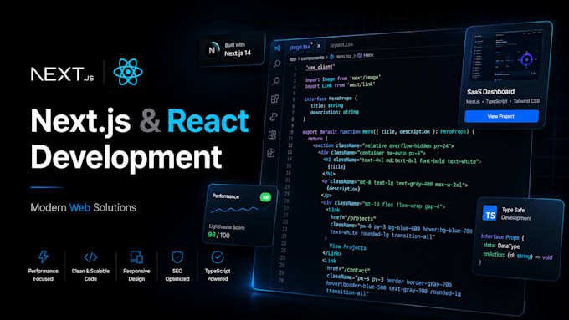Click the View Projects text in the code
Image resolution: width=569 pixels, height=320 pixels.
(347, 246)
